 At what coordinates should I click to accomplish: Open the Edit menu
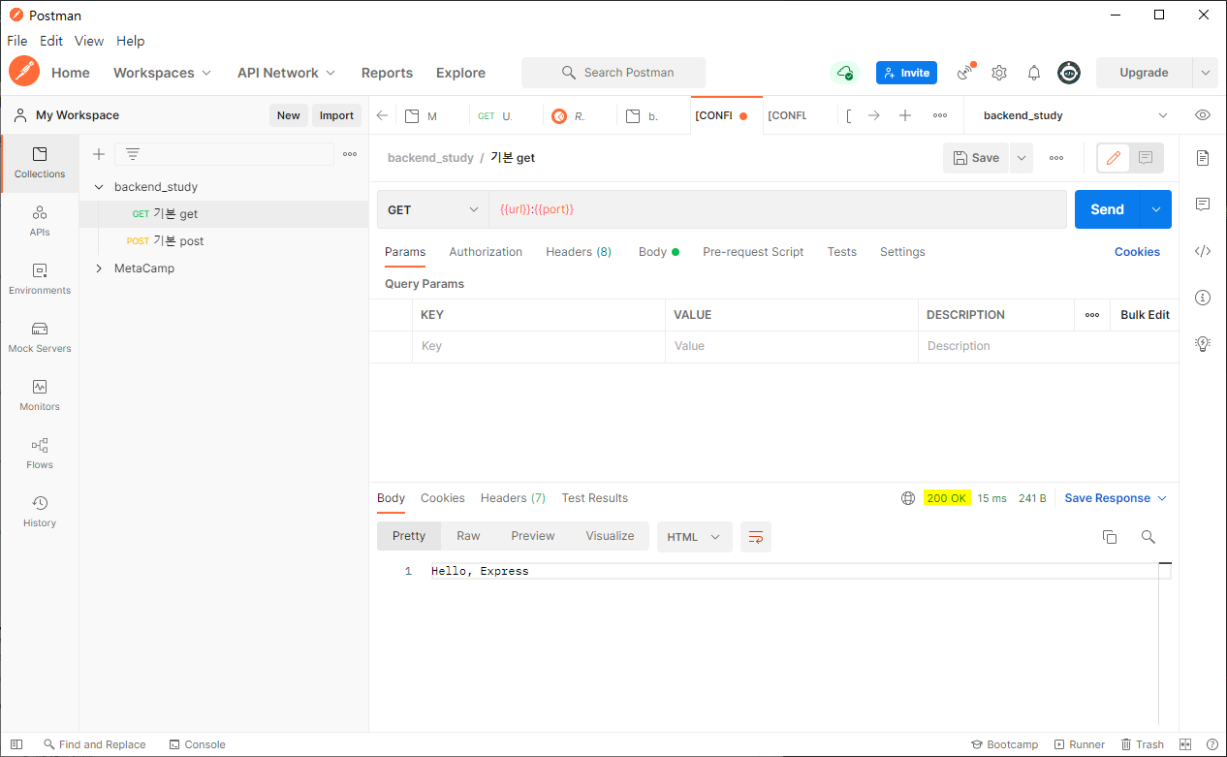[51, 41]
